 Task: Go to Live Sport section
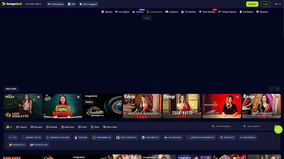click(122, 12)
